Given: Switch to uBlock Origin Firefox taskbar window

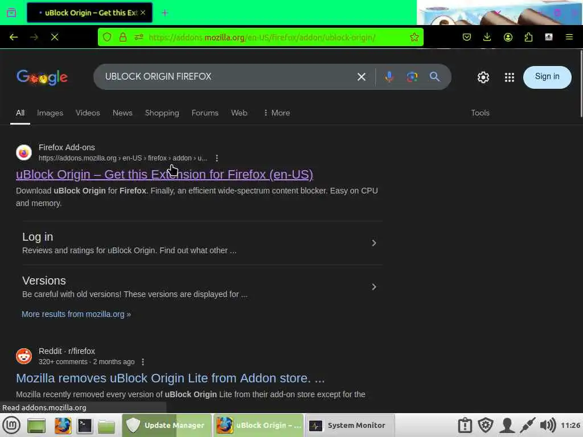Looking at the screenshot, I should 258,425.
